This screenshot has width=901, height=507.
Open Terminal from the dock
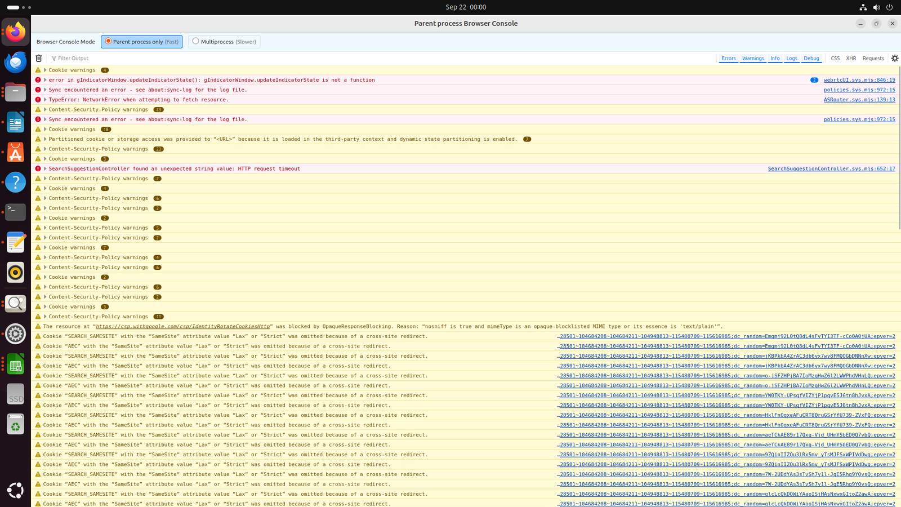click(x=15, y=212)
